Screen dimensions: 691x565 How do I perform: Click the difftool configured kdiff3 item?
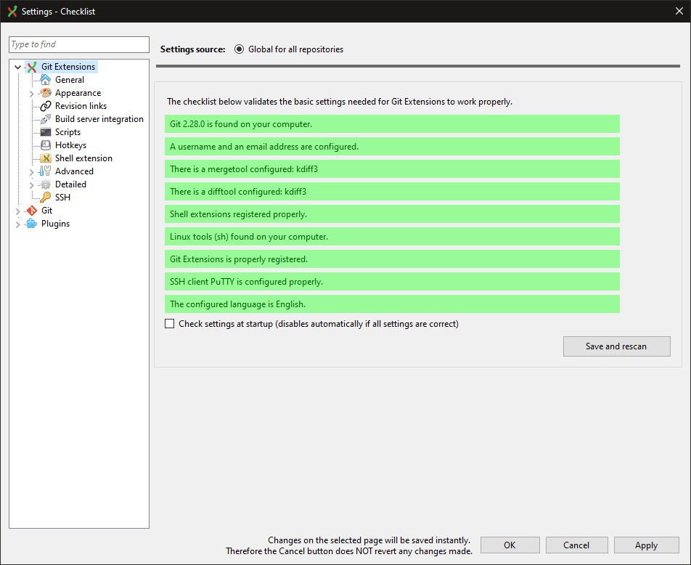392,192
